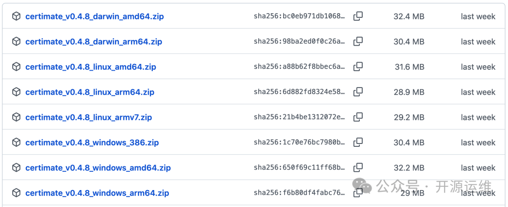Download certimate_v0.4.8_darwin_amd64.zip

95,16
